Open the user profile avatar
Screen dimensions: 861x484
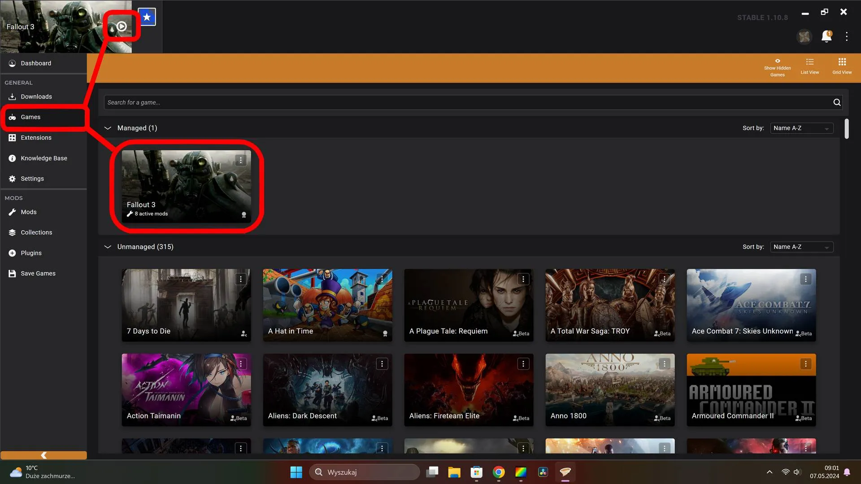click(804, 36)
